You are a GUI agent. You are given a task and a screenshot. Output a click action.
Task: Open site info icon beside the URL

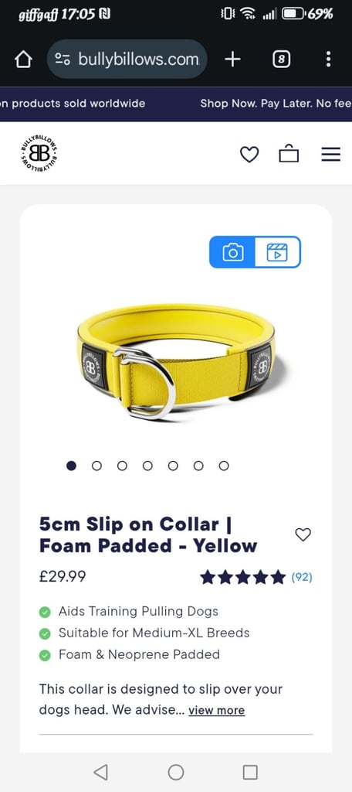[63, 60]
